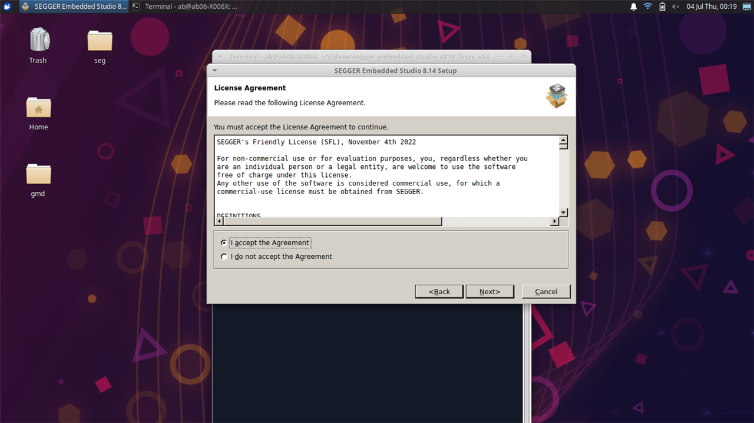Close the background Terminal window
The image size is (754, 423).
pyautogui.click(x=522, y=57)
